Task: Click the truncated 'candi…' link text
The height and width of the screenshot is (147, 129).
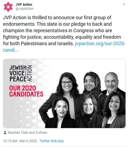Action: [10, 50]
